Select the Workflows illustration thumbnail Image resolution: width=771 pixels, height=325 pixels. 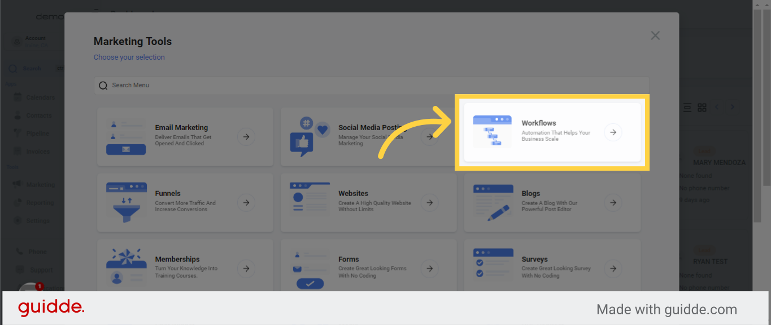(x=492, y=132)
